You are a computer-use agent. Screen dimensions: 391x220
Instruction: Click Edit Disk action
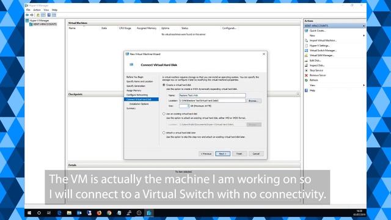(315, 61)
